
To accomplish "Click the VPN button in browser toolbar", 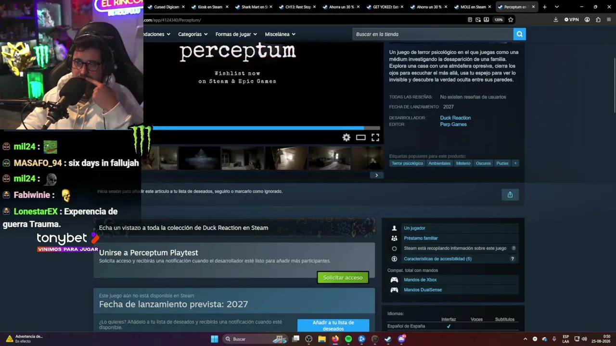I will coord(571,20).
